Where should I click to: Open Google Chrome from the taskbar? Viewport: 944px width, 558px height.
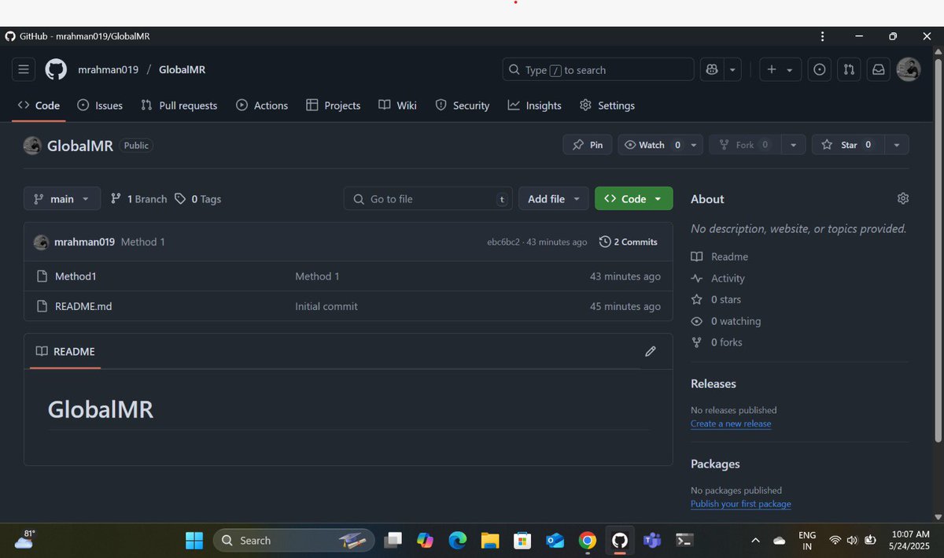587,540
